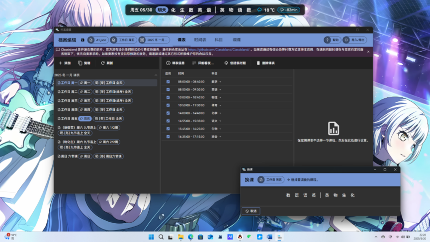Uncheck the 08:00:00 - 08:40:00 class checkbox
This screenshot has width=430, height=242.
[168, 81]
